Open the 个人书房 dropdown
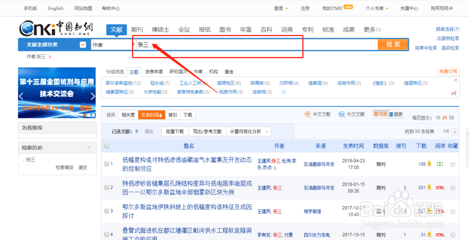Image resolution: width=469 pixels, height=240 pixels. coord(377,8)
